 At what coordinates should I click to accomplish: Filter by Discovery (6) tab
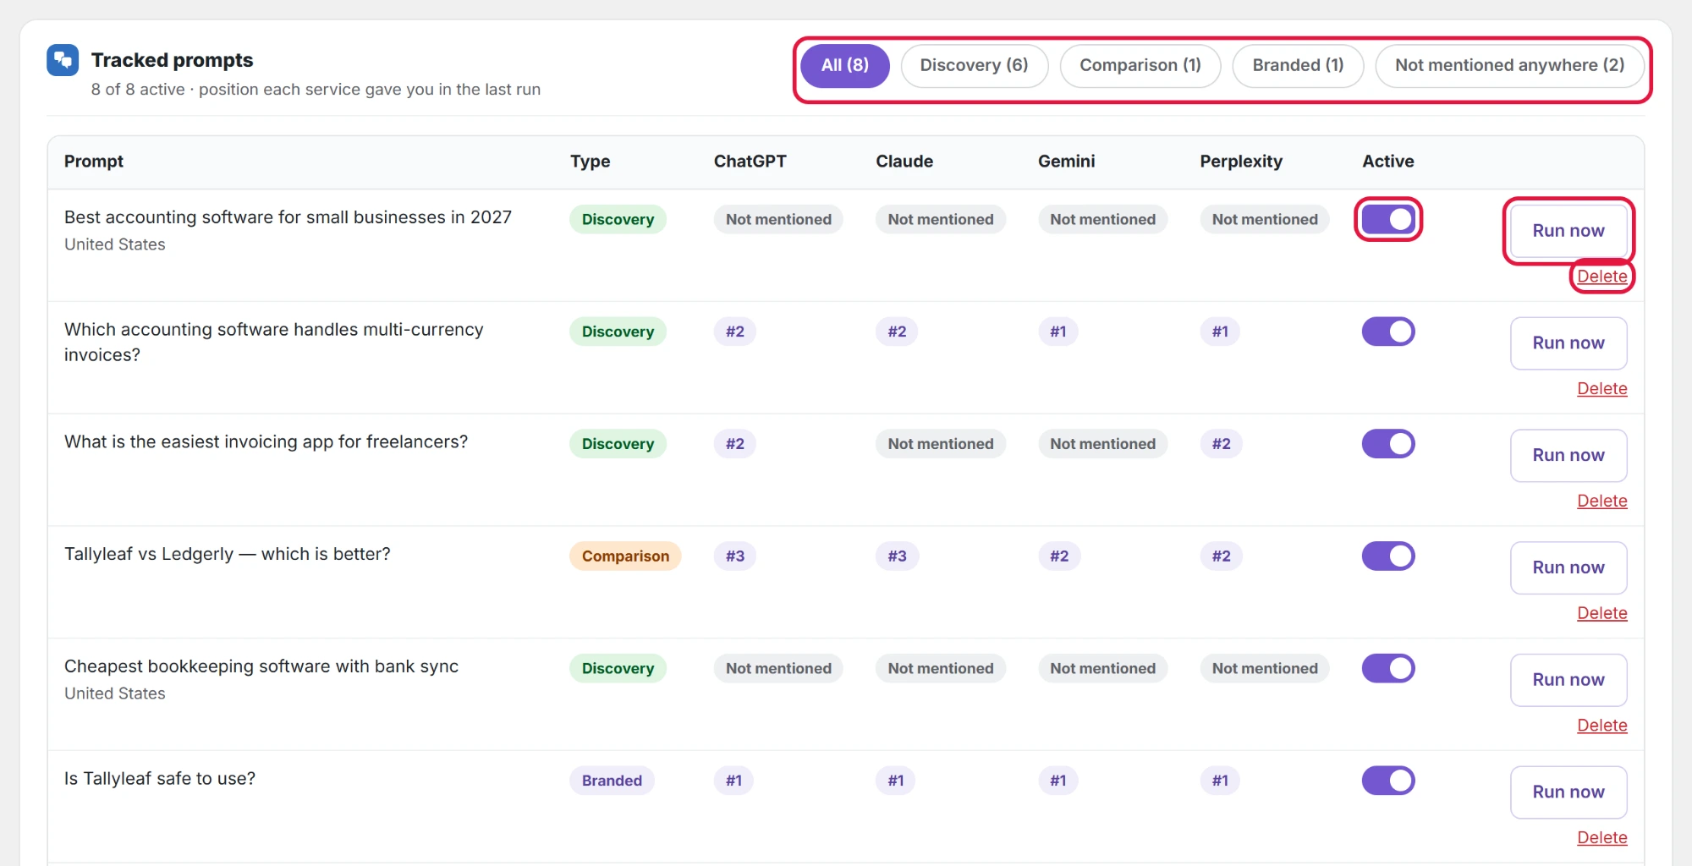pos(974,65)
